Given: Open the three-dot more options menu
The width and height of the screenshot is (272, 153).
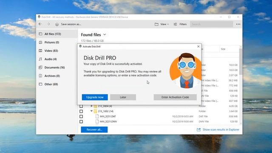Looking at the screenshot, I should (x=238, y=24).
